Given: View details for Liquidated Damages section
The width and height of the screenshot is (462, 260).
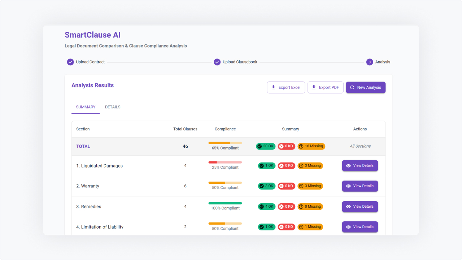Looking at the screenshot, I should click(360, 166).
